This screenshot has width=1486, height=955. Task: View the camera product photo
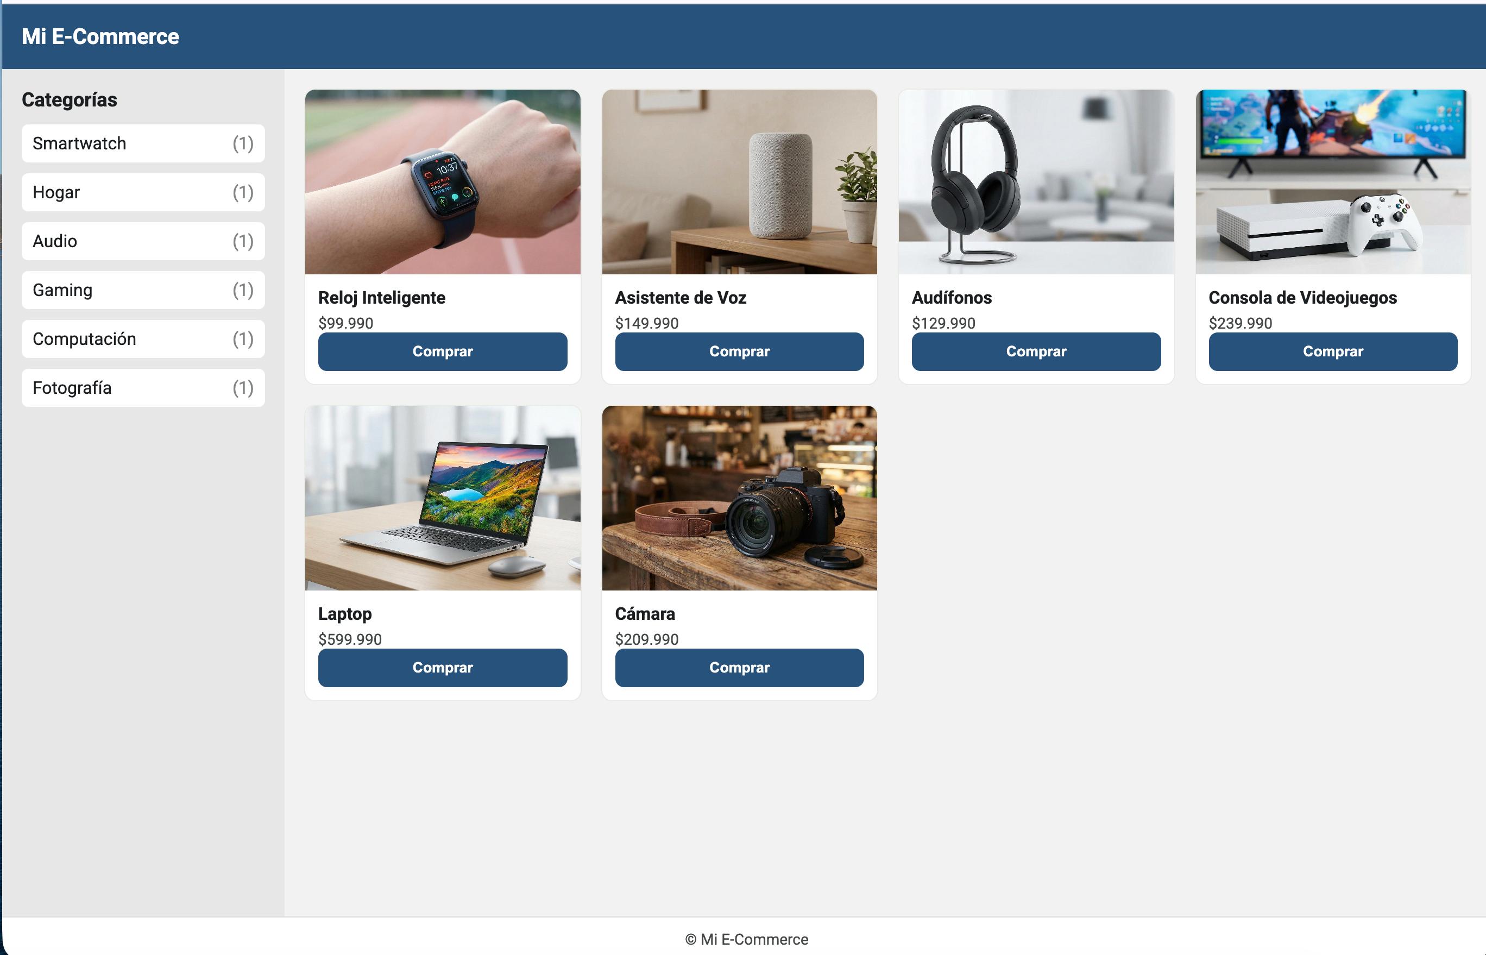(x=739, y=498)
